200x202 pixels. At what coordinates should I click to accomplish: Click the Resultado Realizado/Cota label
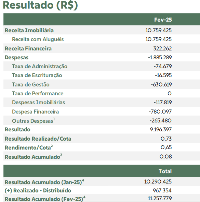pos(38,139)
